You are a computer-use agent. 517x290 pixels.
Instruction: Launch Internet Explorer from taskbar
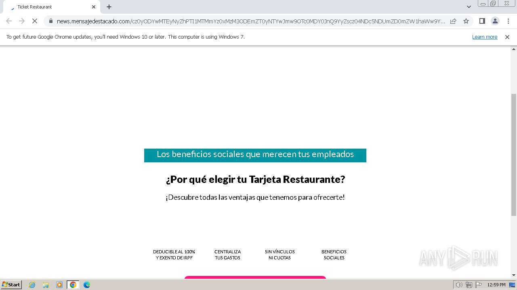click(32, 285)
